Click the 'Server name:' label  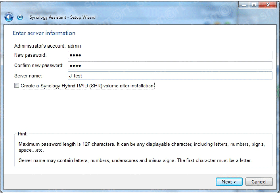[28, 76]
